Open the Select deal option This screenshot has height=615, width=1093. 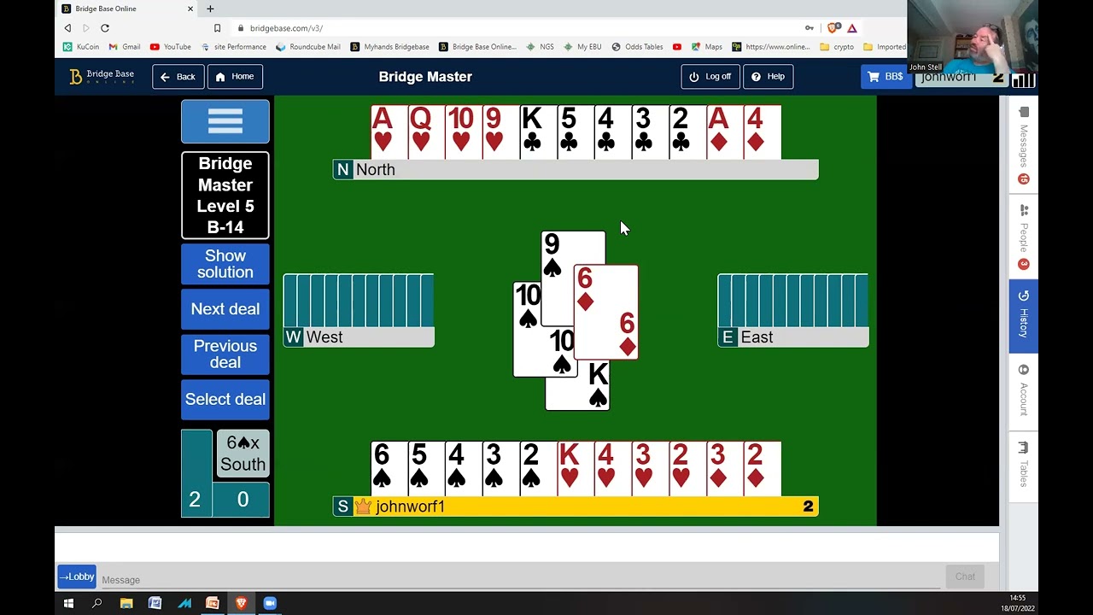click(225, 399)
